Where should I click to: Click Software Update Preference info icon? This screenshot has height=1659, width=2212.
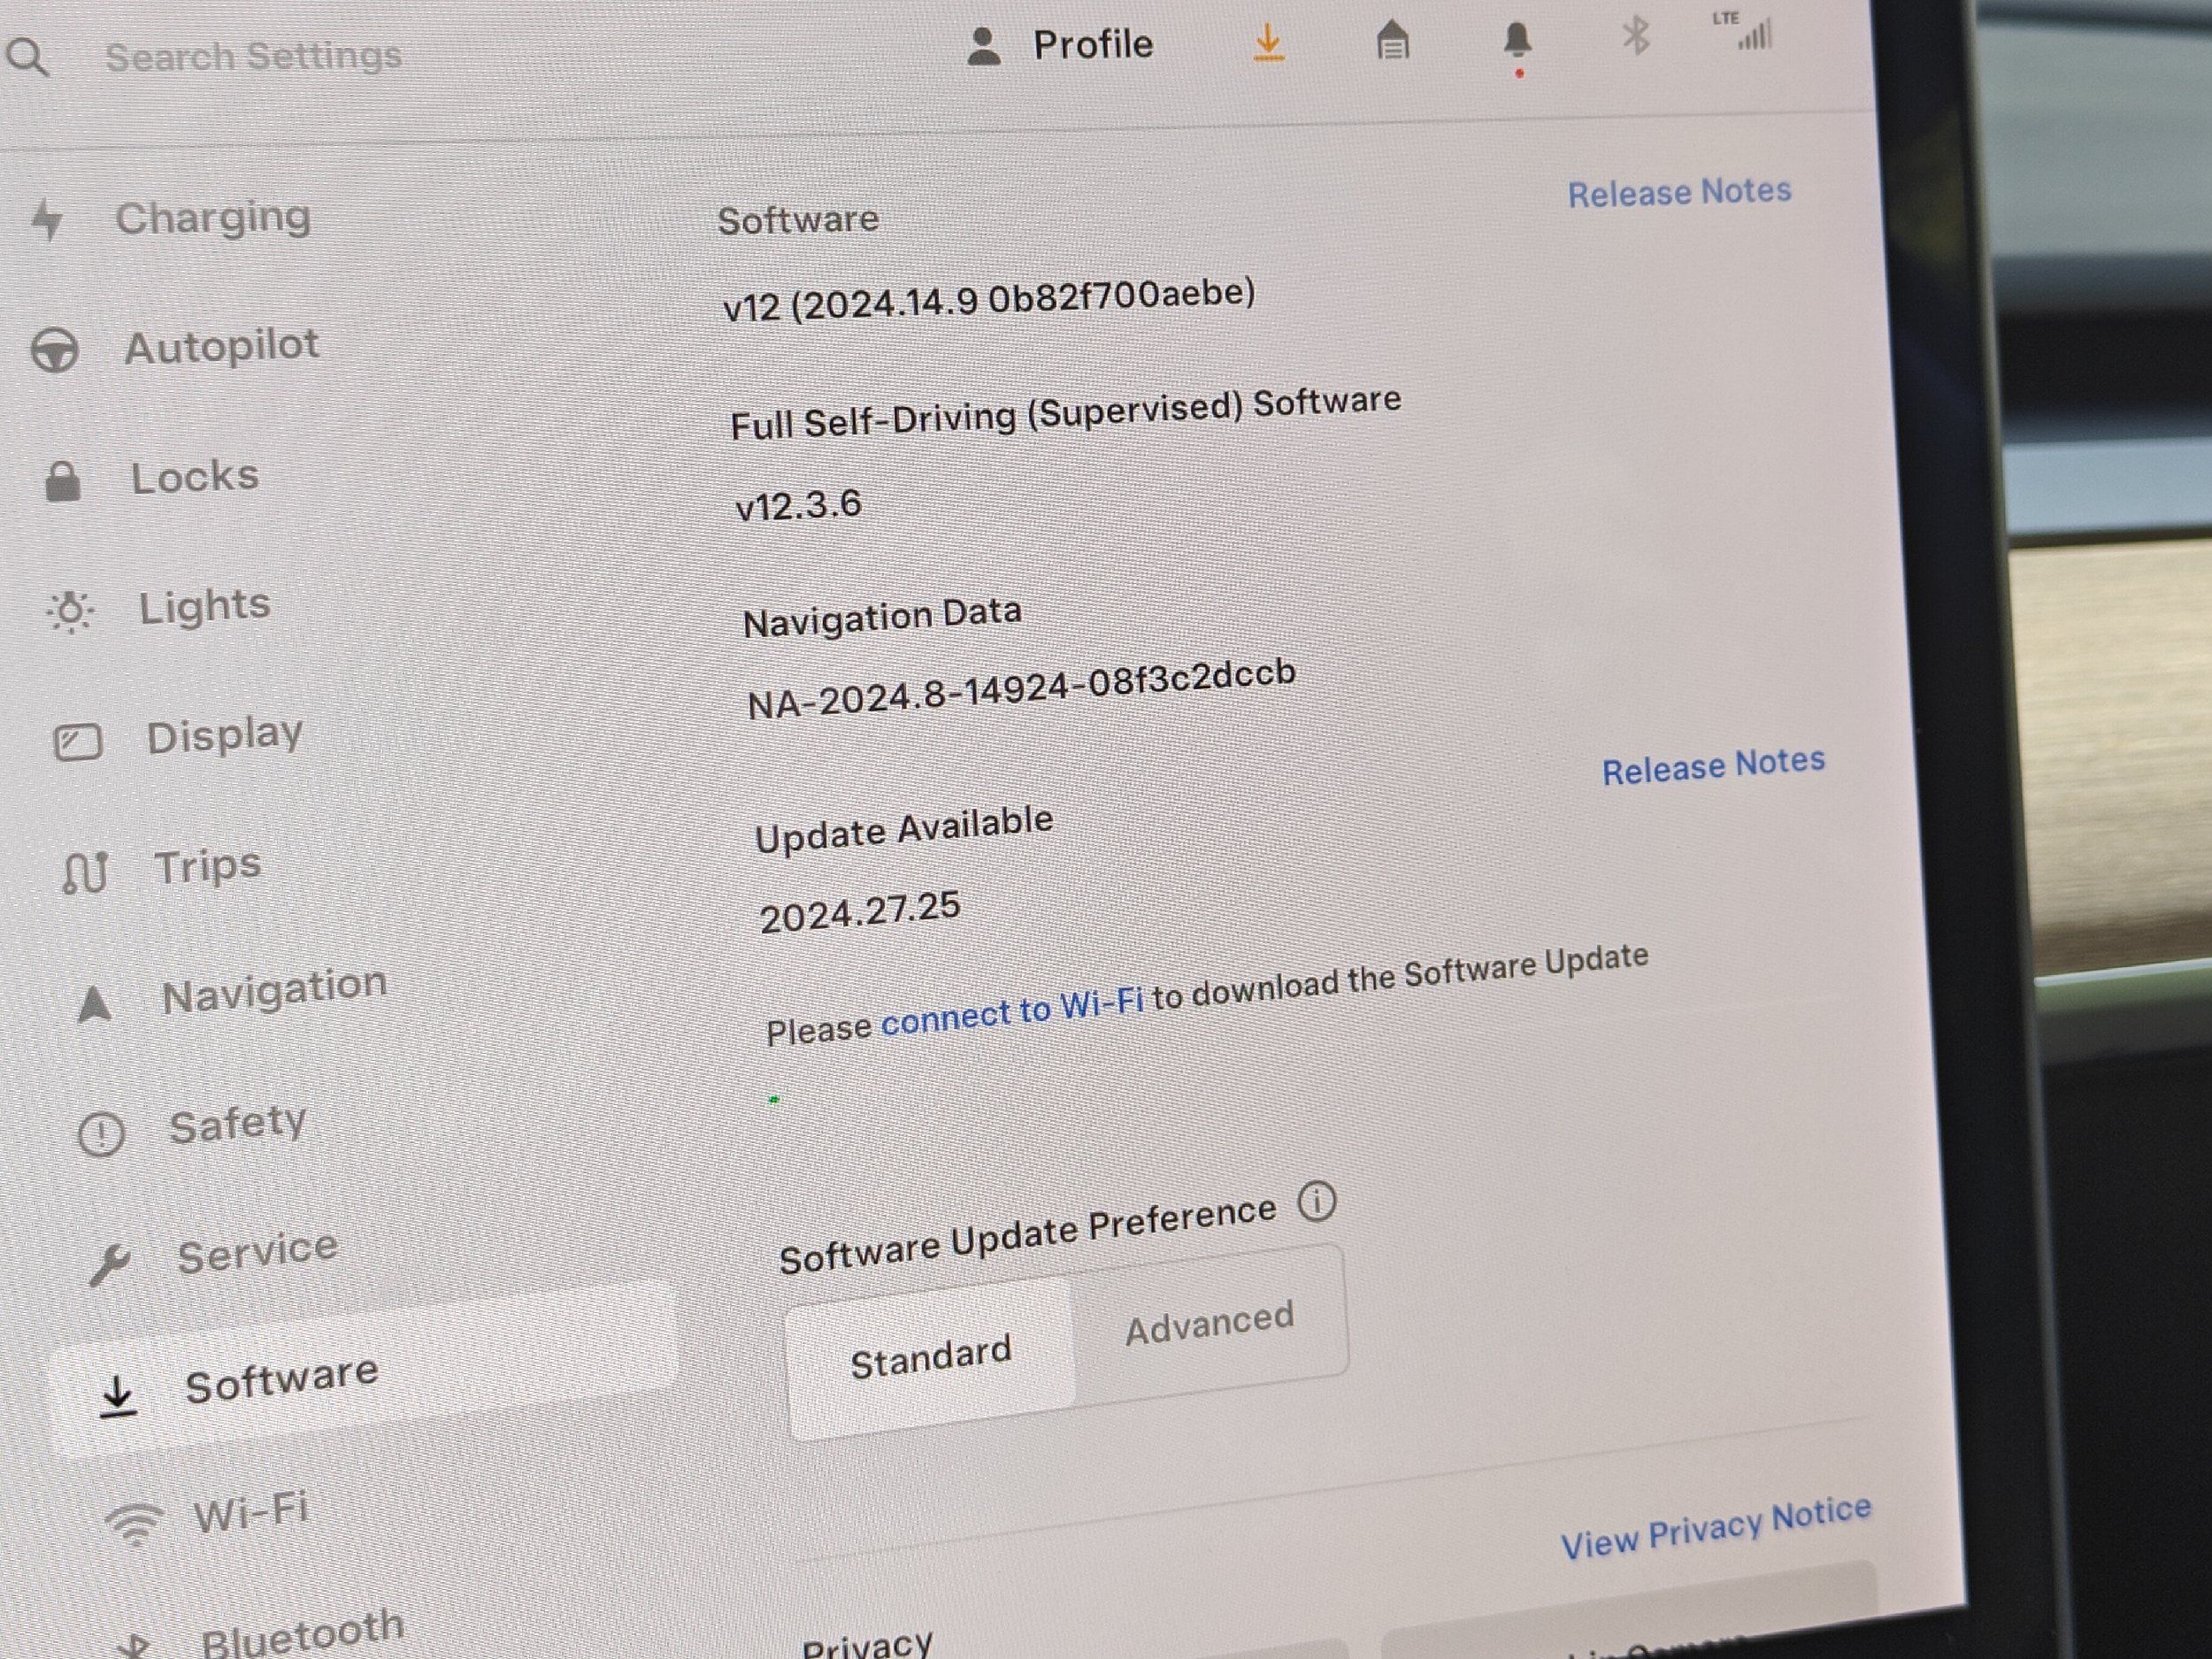coord(1317,1201)
